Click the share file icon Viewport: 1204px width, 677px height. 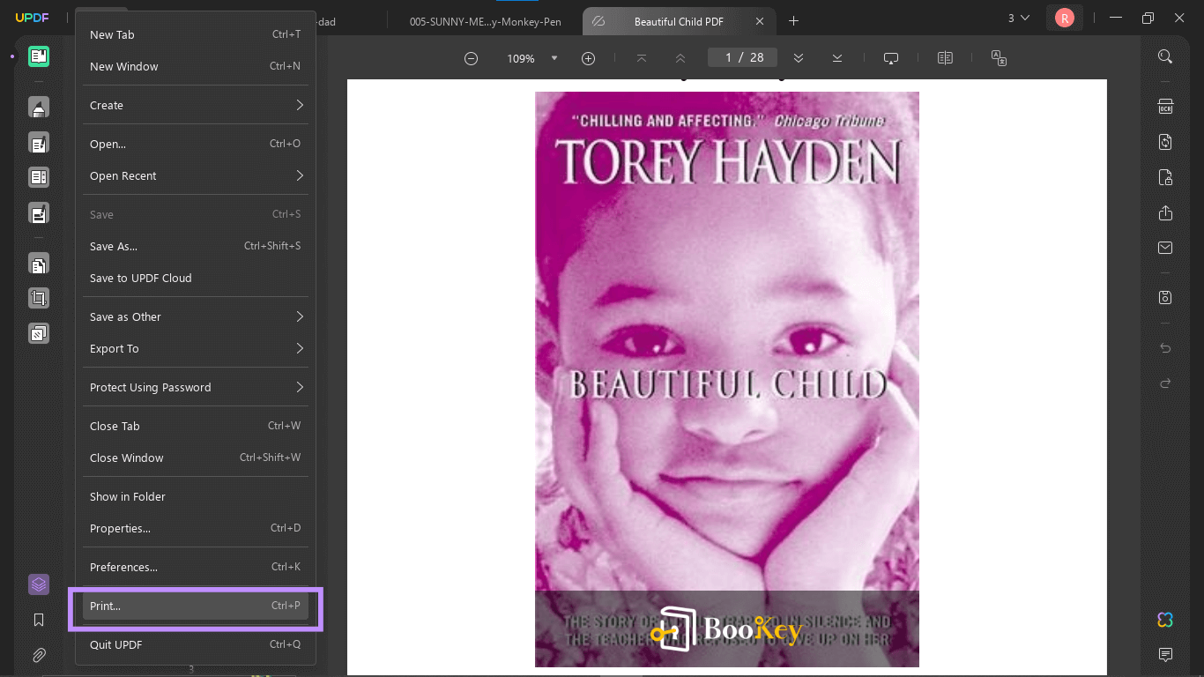1165,213
